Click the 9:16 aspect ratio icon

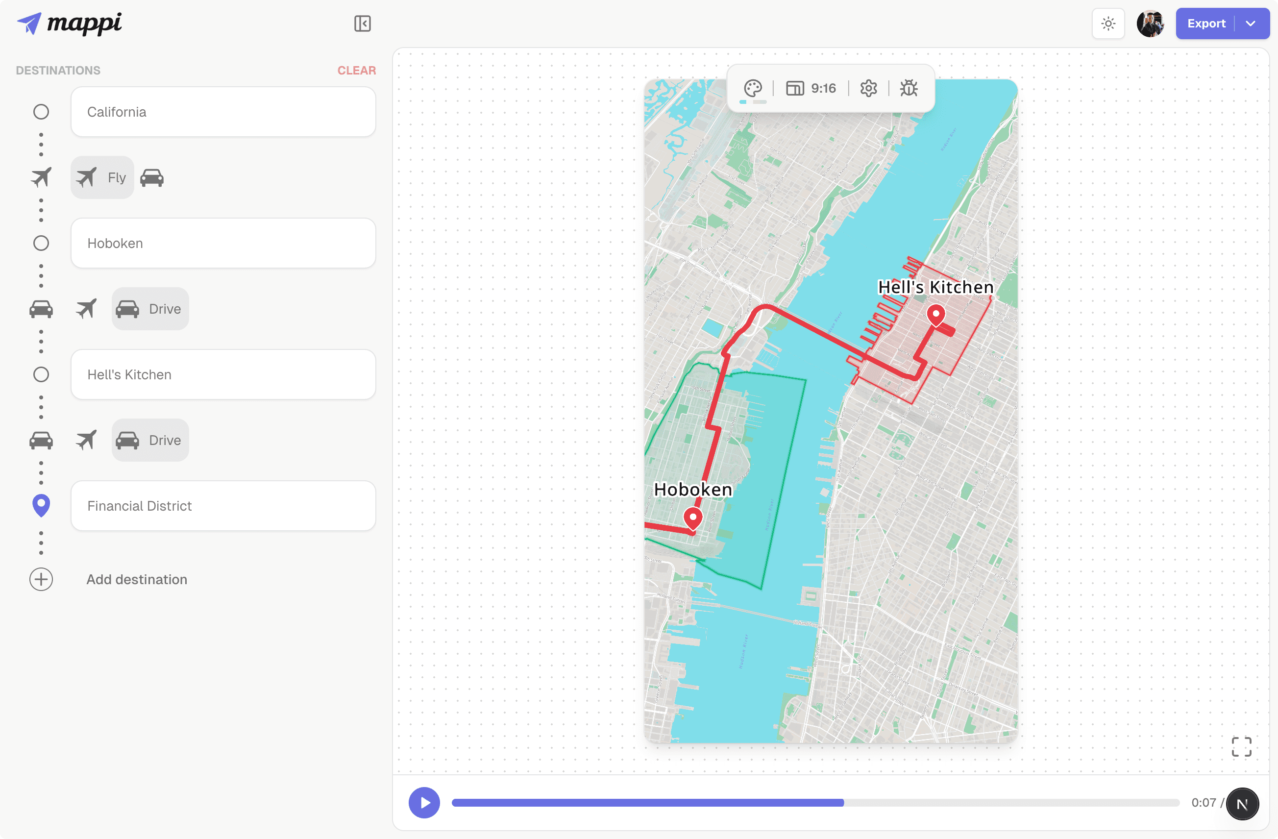pos(795,88)
